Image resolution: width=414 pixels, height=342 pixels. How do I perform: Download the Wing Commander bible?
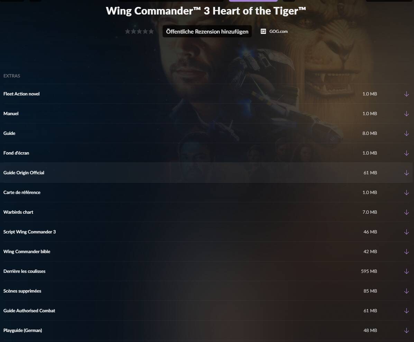point(406,251)
